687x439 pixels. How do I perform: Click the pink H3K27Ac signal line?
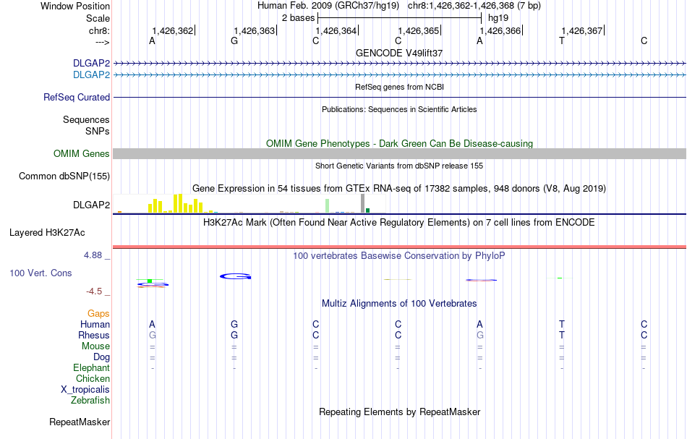pos(399,247)
